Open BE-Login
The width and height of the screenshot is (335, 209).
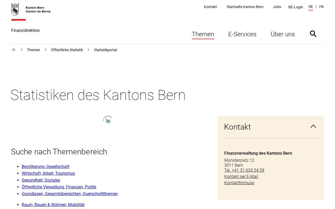point(296,7)
